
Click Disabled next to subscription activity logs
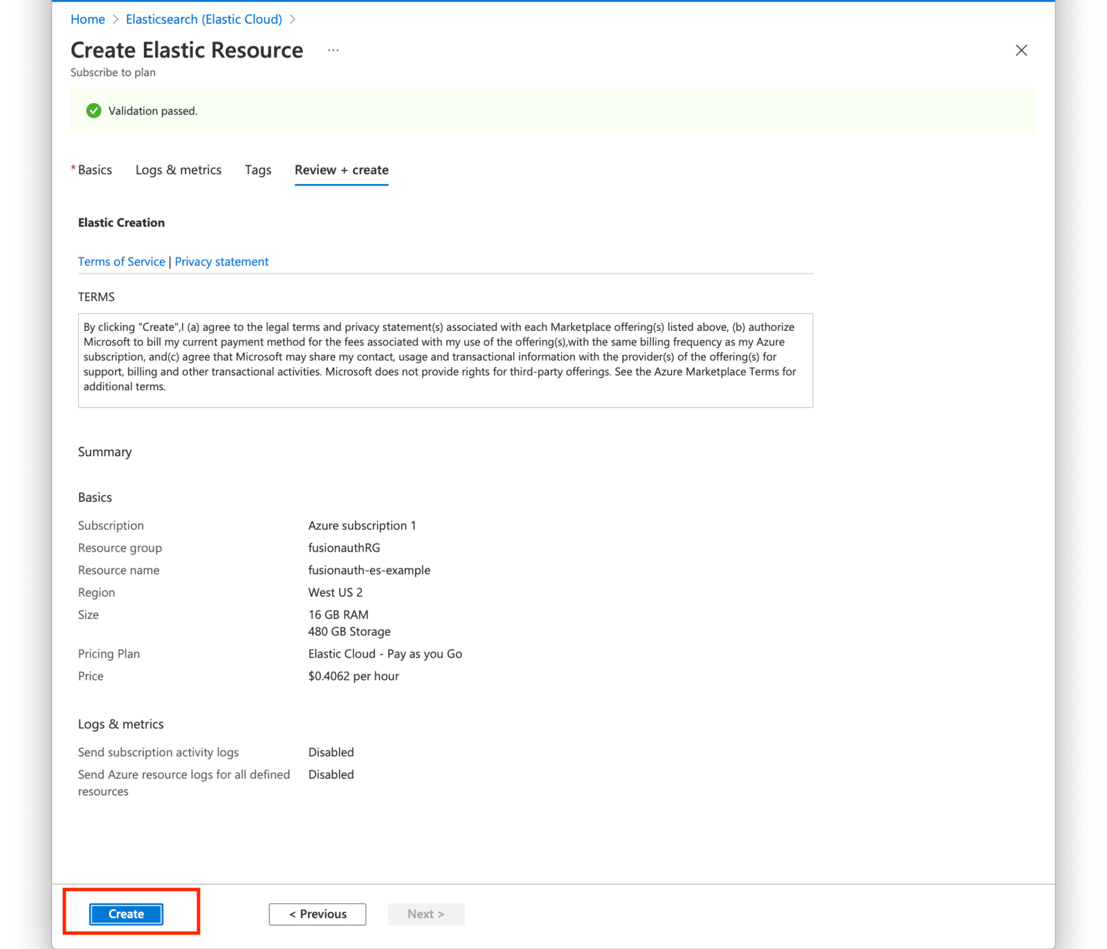pos(331,752)
